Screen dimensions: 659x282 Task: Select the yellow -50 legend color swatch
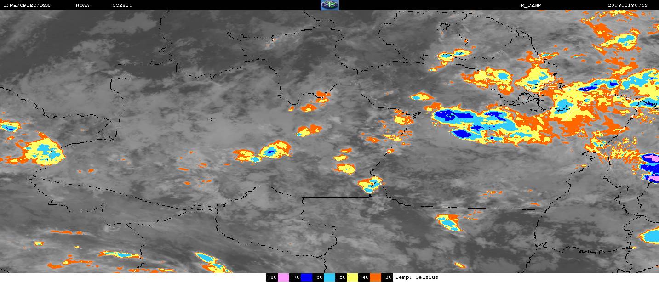pos(352,277)
